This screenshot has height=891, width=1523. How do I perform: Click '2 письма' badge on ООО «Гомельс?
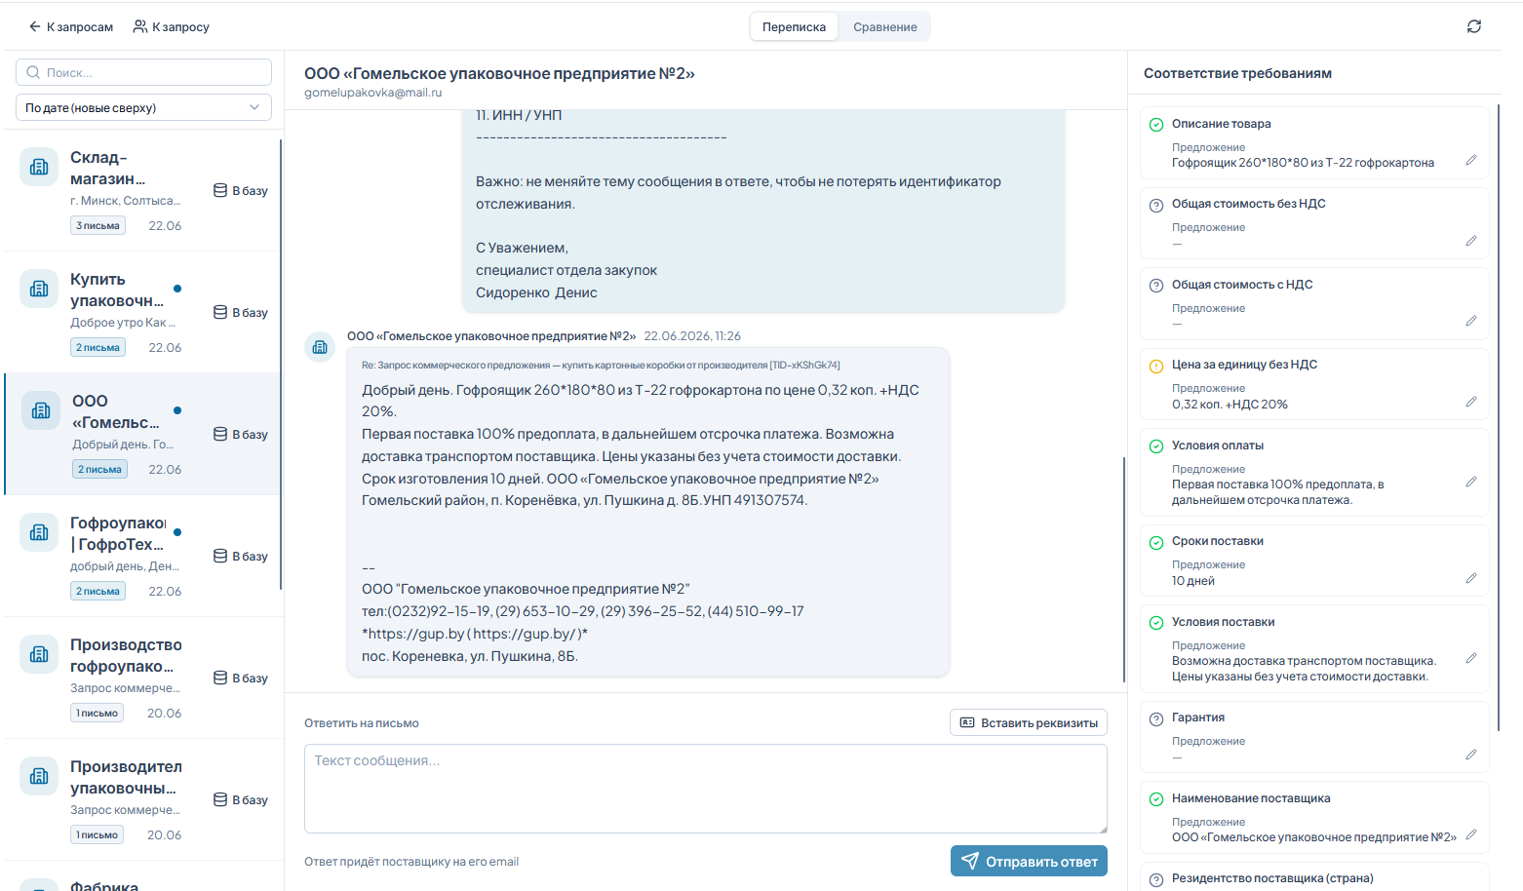coord(99,469)
